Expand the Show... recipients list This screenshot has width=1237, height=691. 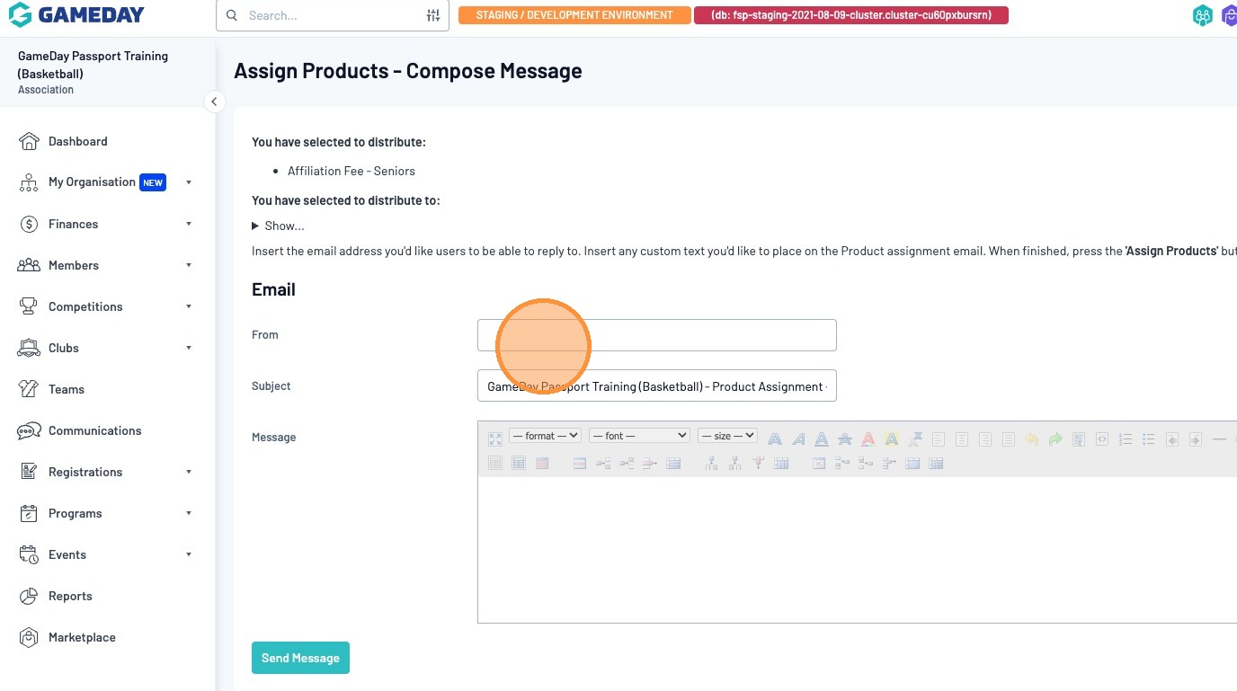(x=278, y=226)
